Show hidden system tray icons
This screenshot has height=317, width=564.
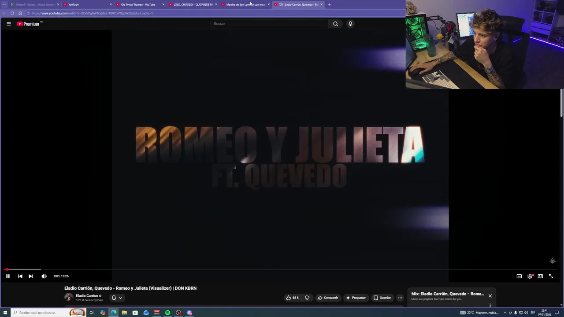505,313
